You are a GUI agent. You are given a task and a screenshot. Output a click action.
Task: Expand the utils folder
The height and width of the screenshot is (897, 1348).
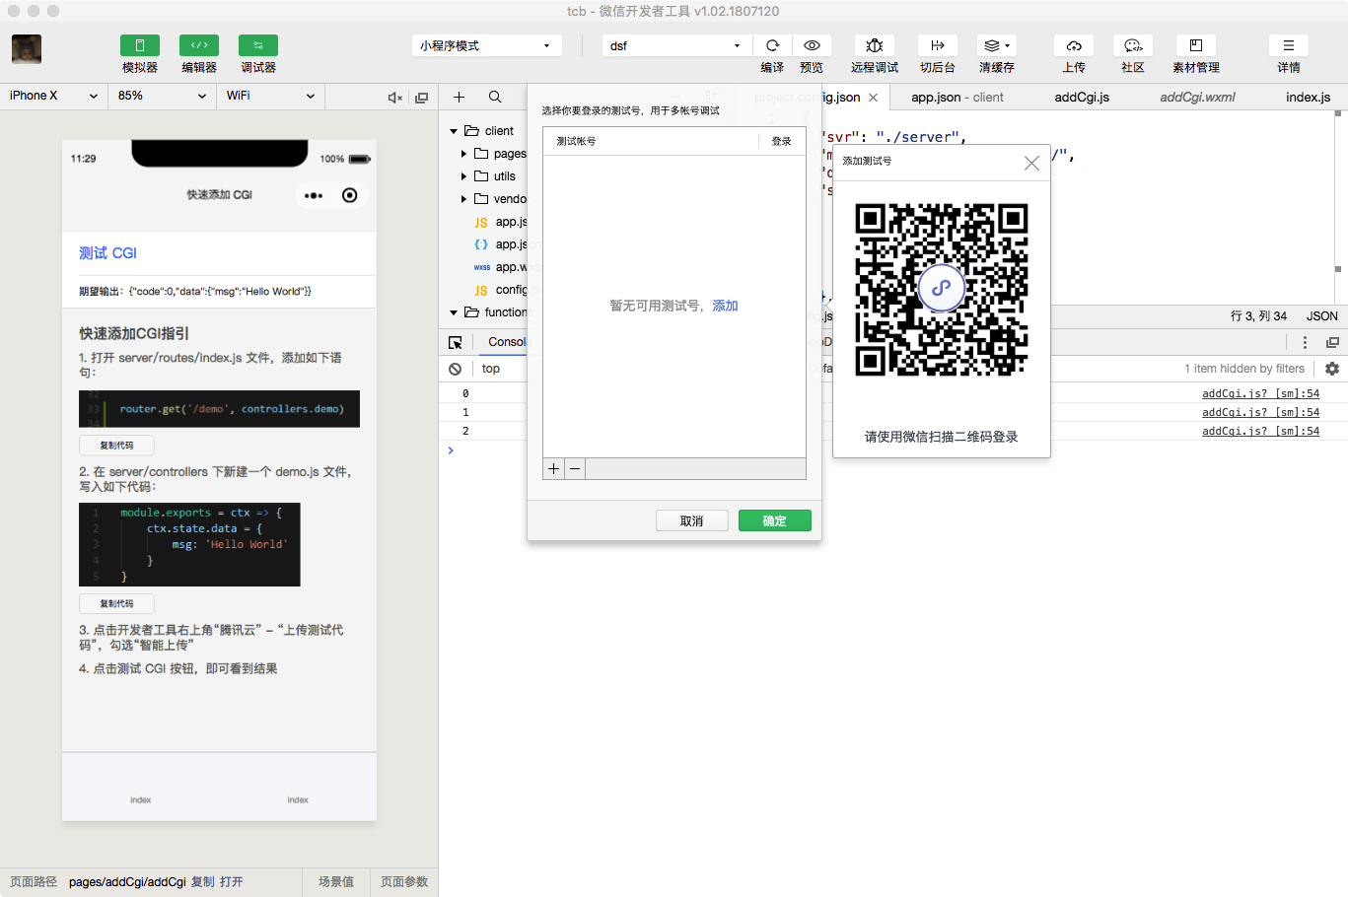click(463, 176)
